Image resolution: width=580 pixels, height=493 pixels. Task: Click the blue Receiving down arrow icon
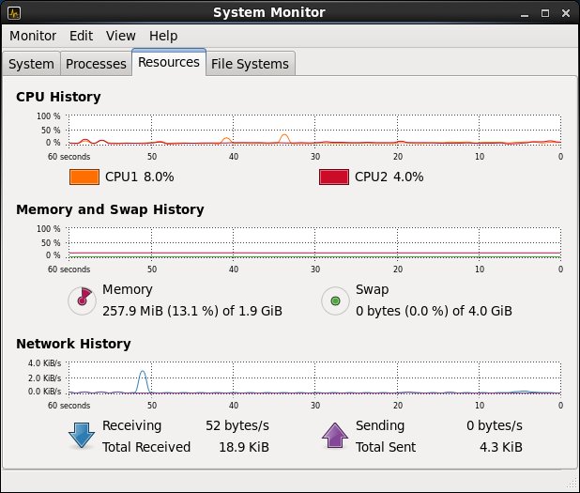83,436
